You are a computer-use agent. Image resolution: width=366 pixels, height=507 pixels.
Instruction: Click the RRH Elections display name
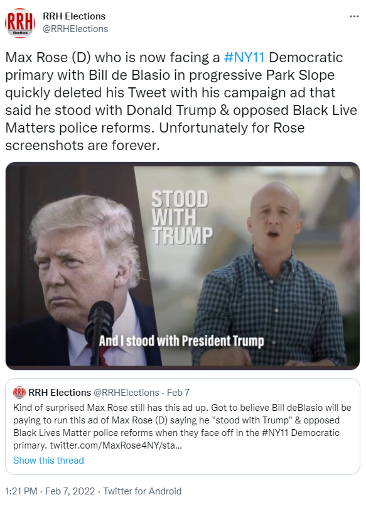tap(74, 16)
